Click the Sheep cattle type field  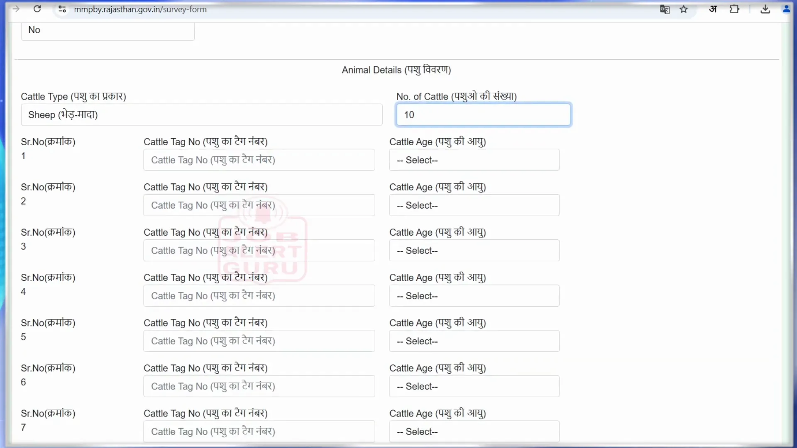point(202,114)
